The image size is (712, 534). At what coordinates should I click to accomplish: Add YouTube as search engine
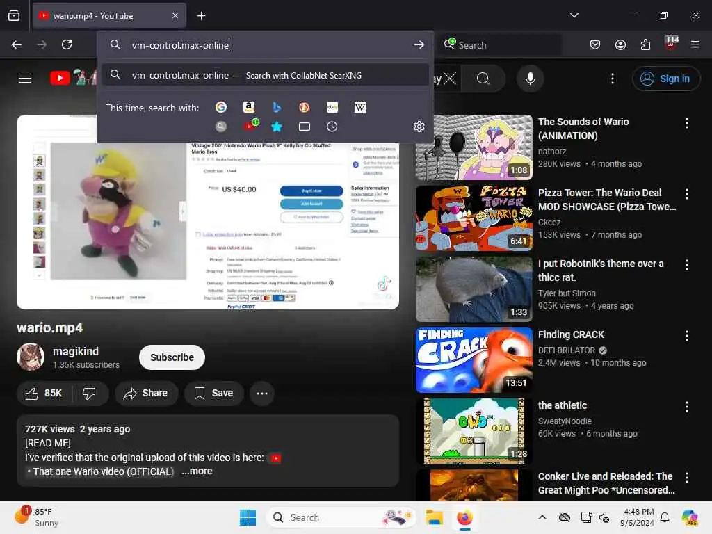point(250,125)
